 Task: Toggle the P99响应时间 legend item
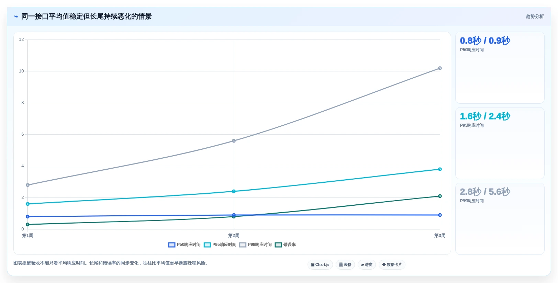click(255, 245)
